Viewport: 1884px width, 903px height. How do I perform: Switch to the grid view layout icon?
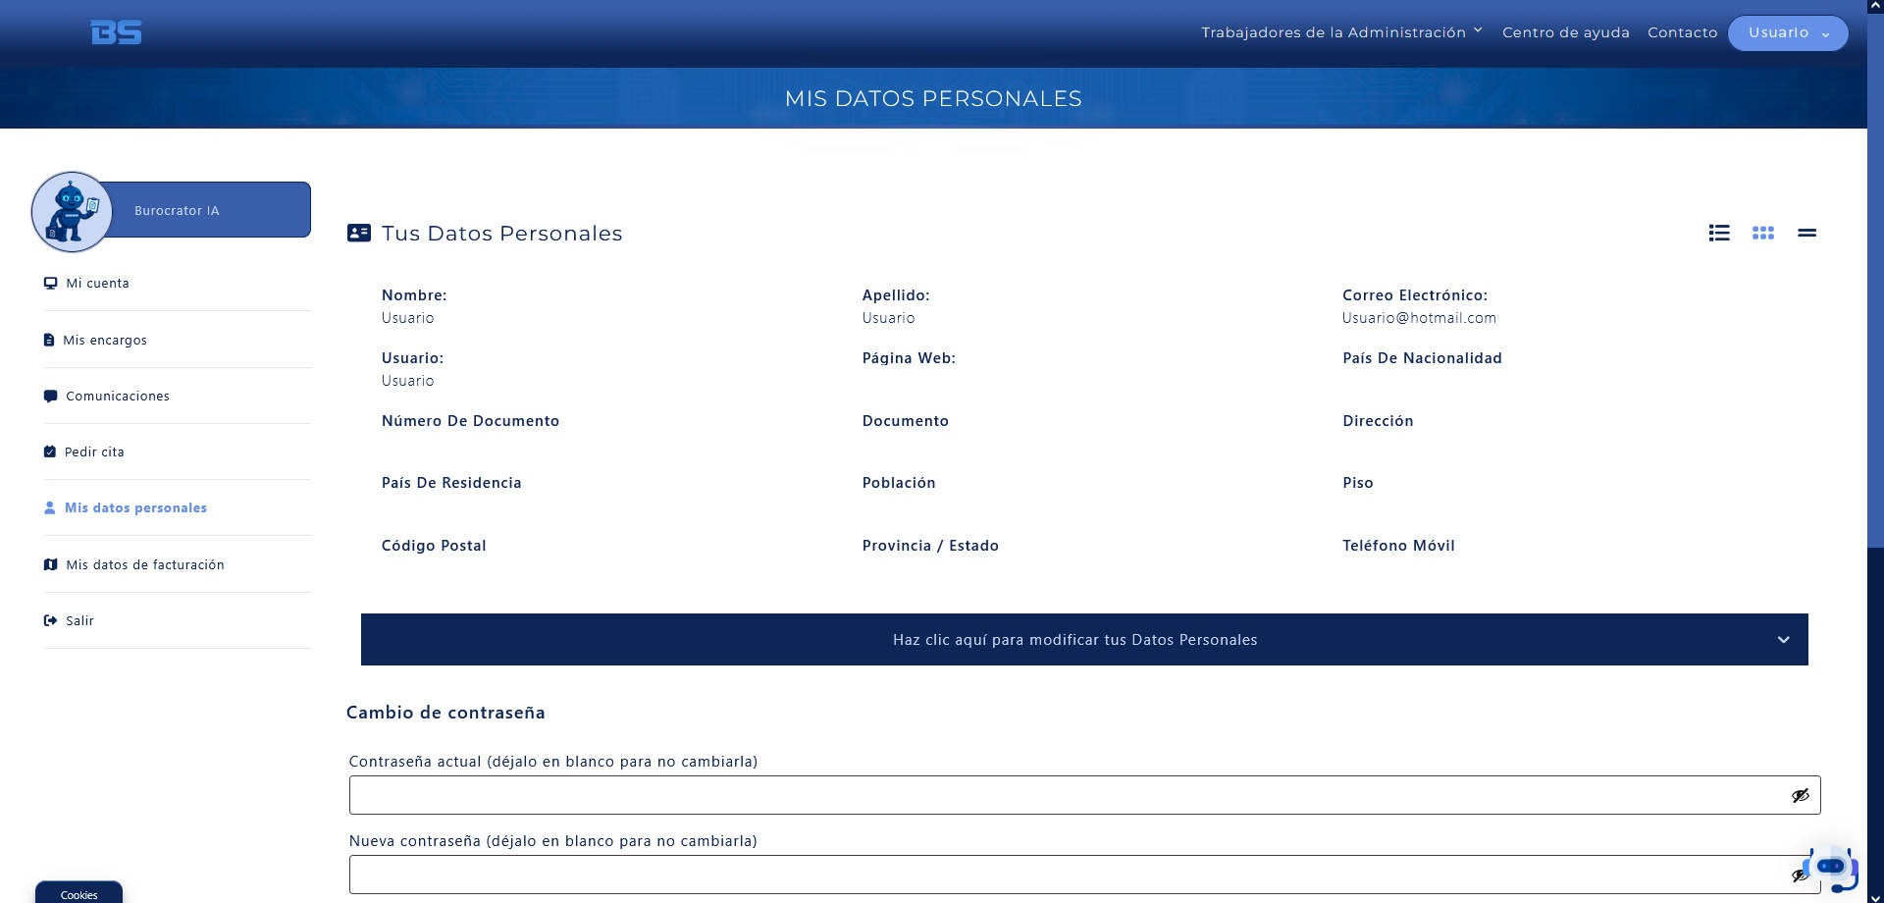tap(1763, 233)
